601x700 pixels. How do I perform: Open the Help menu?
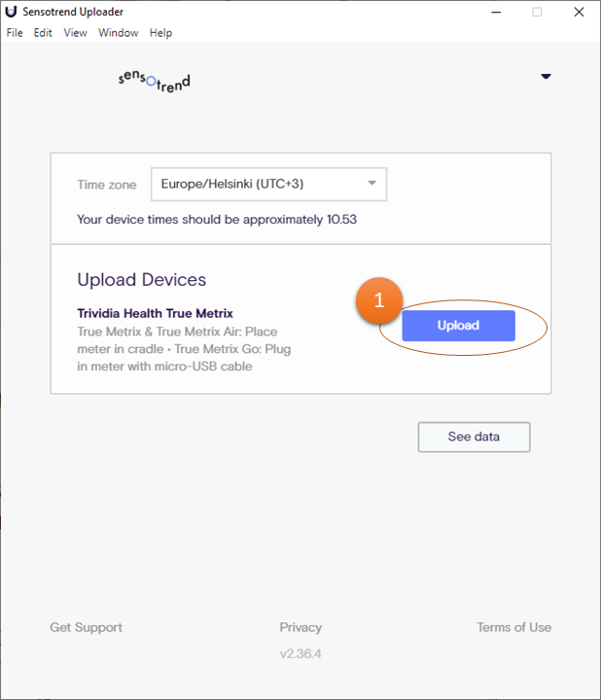click(x=160, y=33)
